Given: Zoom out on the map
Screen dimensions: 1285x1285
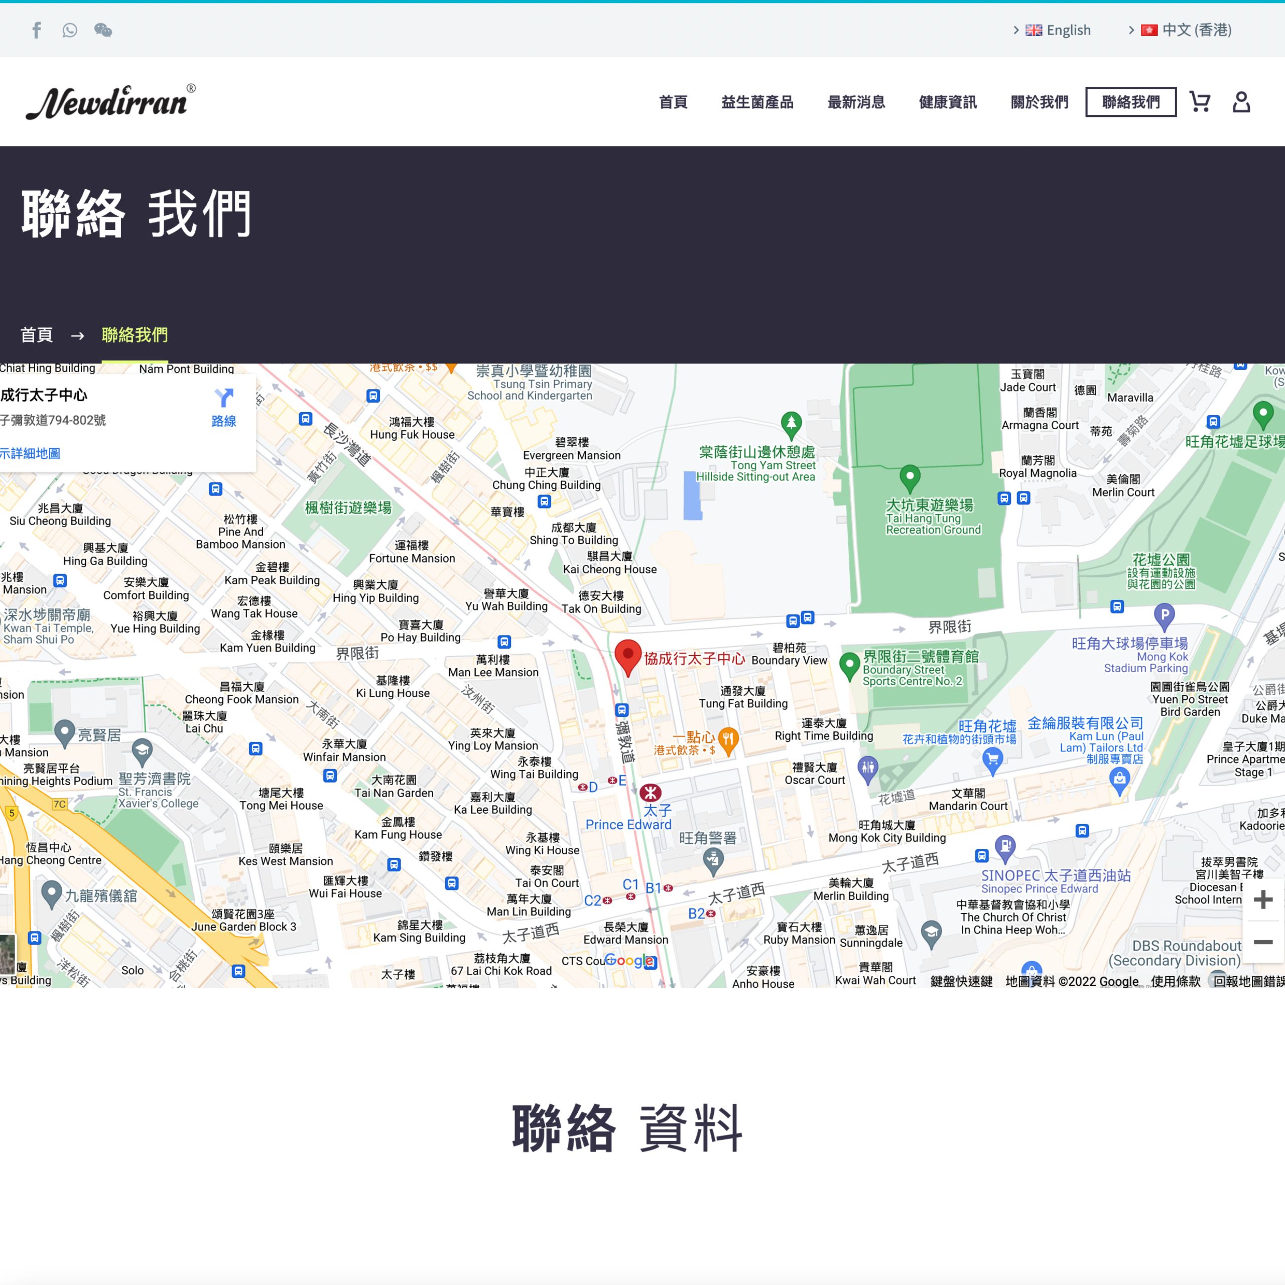Looking at the screenshot, I should (x=1262, y=942).
